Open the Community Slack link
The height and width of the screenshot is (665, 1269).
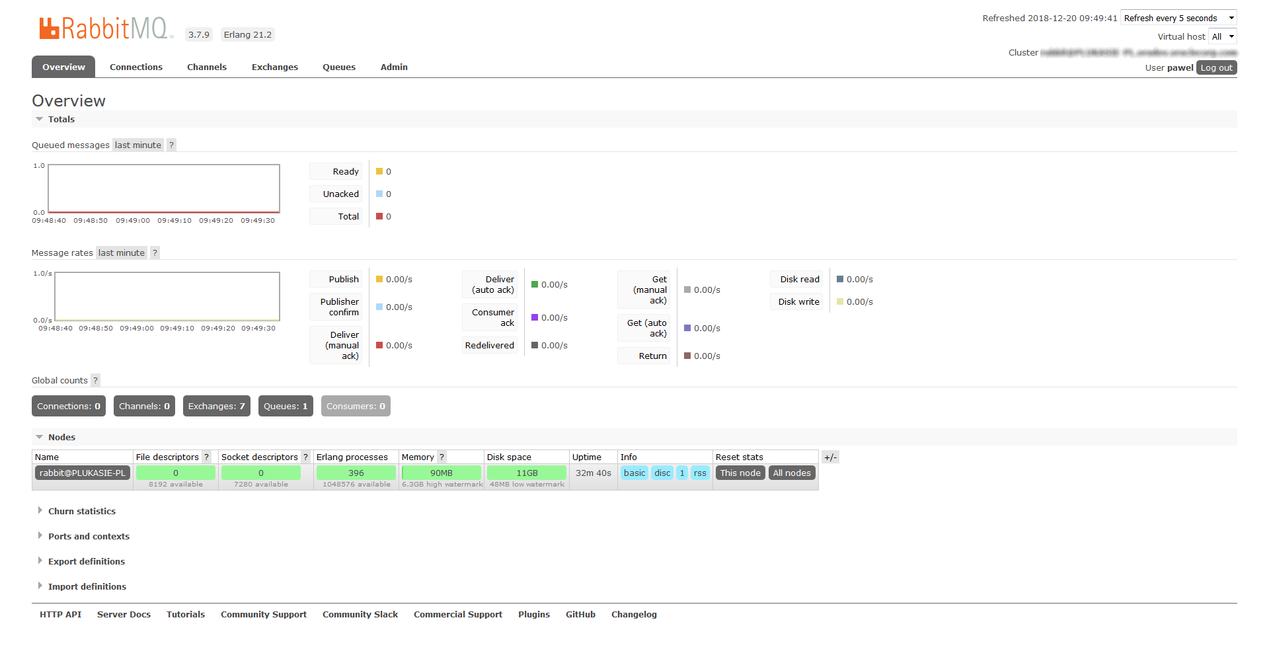(360, 614)
